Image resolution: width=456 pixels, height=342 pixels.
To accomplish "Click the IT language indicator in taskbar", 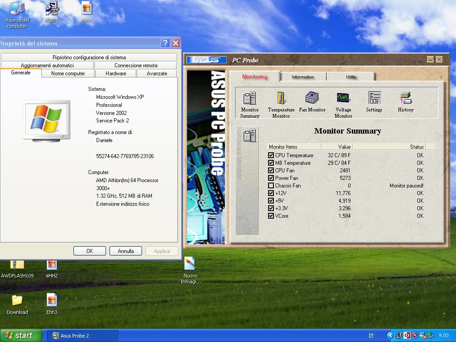I will coord(371,336).
